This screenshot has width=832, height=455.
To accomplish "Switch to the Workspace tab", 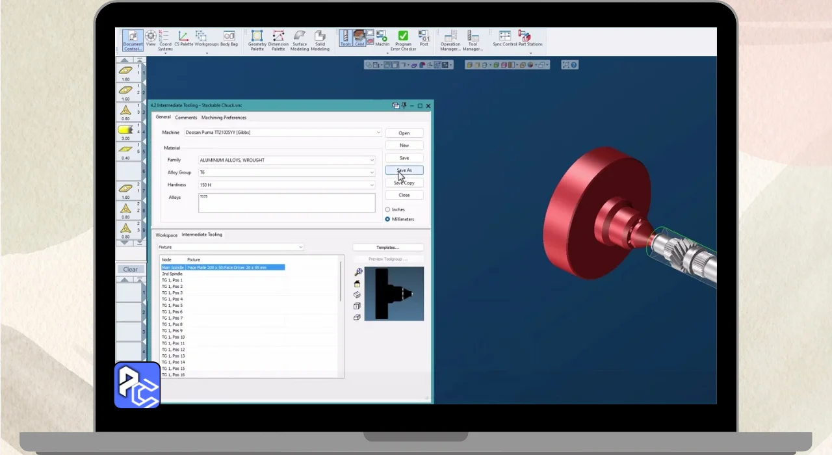I will (166, 235).
